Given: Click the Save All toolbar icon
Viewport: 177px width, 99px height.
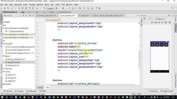Looking at the screenshot, I should click(x=5, y=8).
